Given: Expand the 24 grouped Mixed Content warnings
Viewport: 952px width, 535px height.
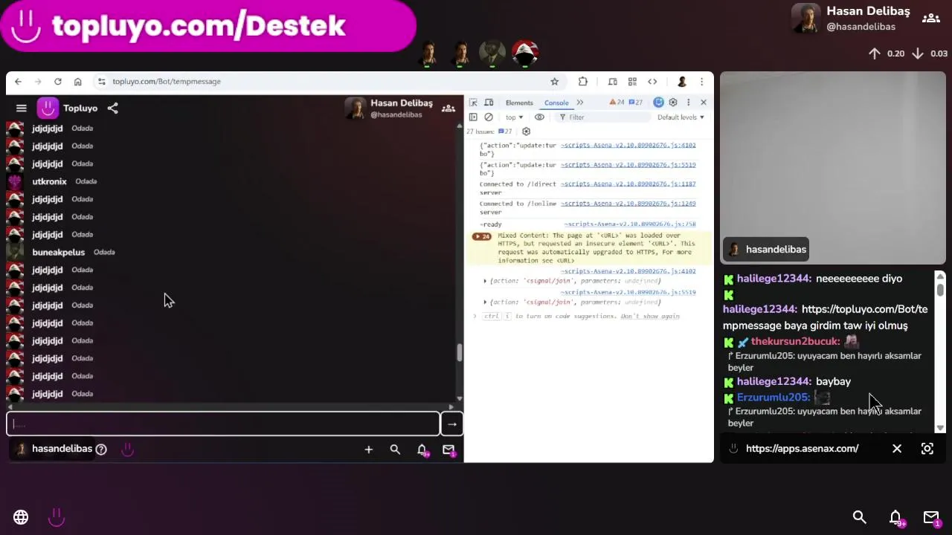Looking at the screenshot, I should [482, 236].
